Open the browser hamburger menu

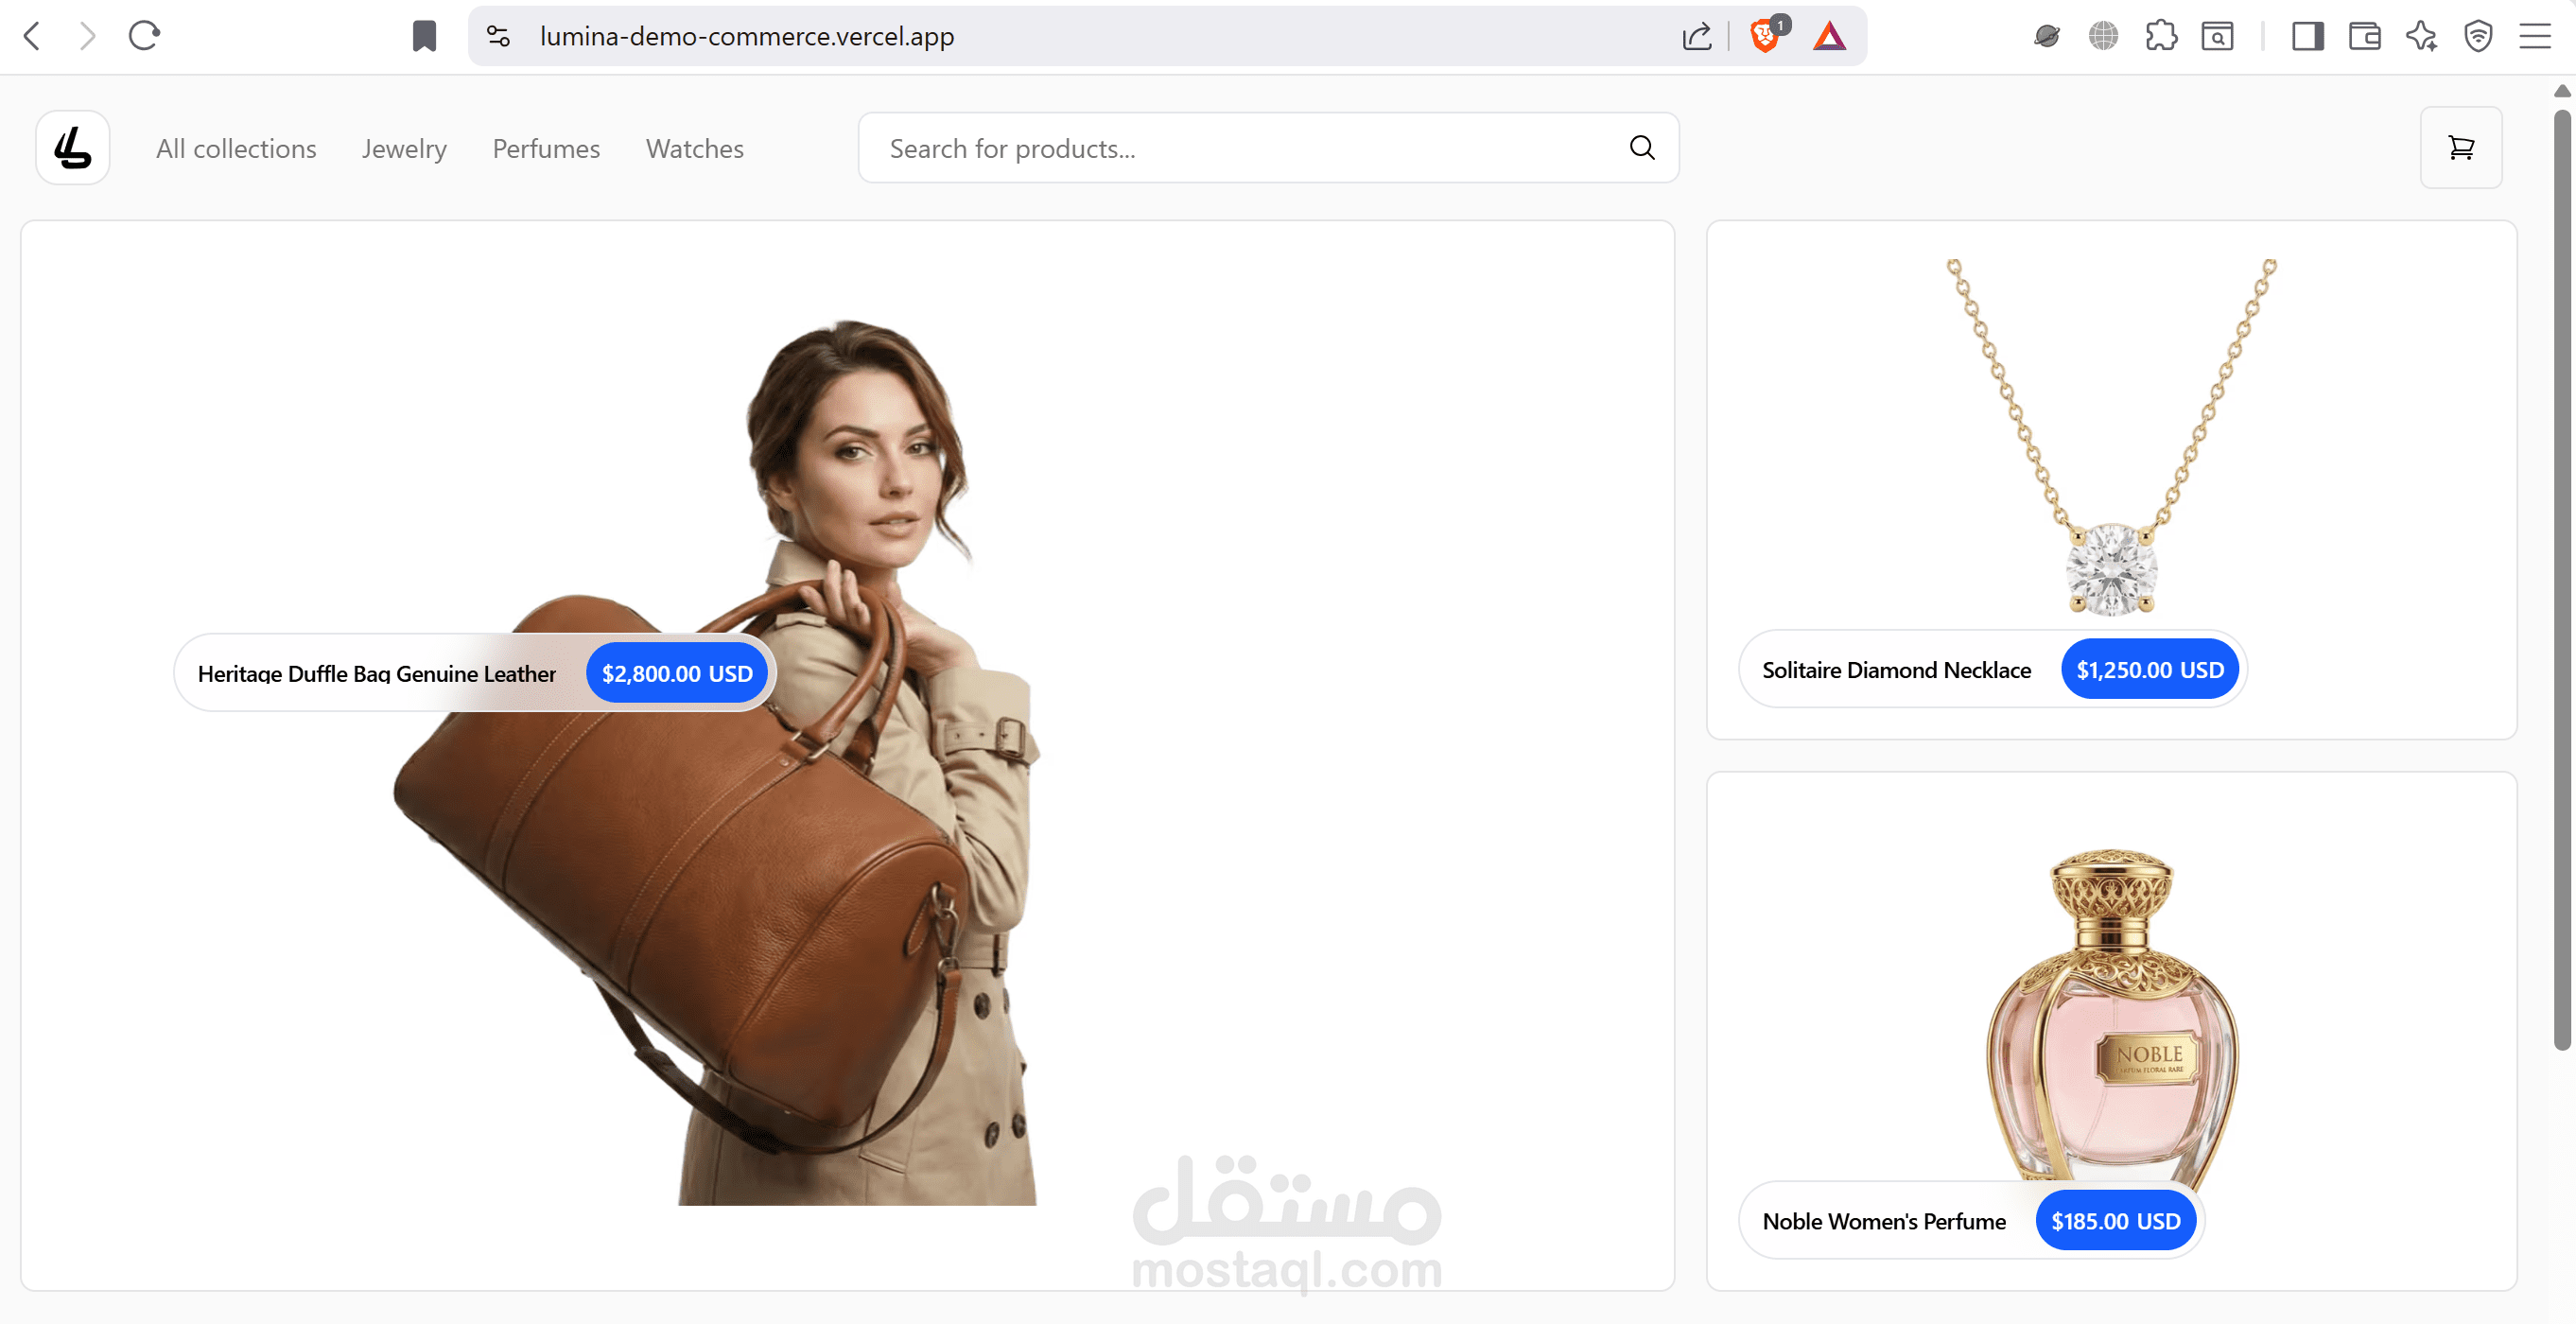[2535, 36]
